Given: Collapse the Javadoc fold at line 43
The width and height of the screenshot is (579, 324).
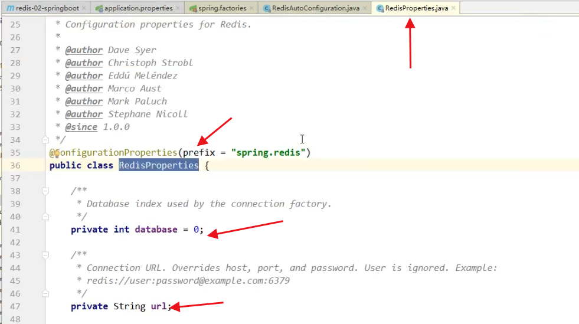Looking at the screenshot, I should click(x=45, y=255).
